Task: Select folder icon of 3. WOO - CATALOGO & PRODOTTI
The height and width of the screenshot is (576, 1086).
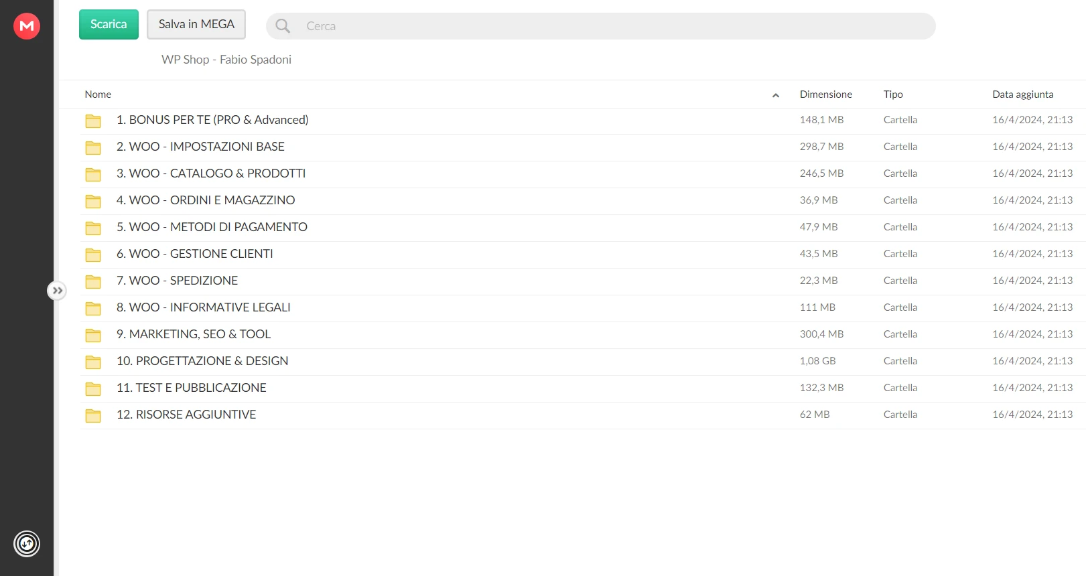Action: click(x=93, y=174)
